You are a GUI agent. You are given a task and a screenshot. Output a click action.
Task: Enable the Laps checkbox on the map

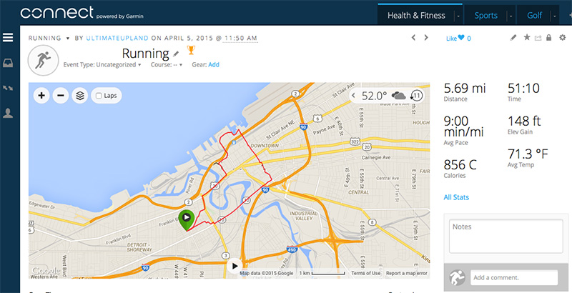click(99, 95)
